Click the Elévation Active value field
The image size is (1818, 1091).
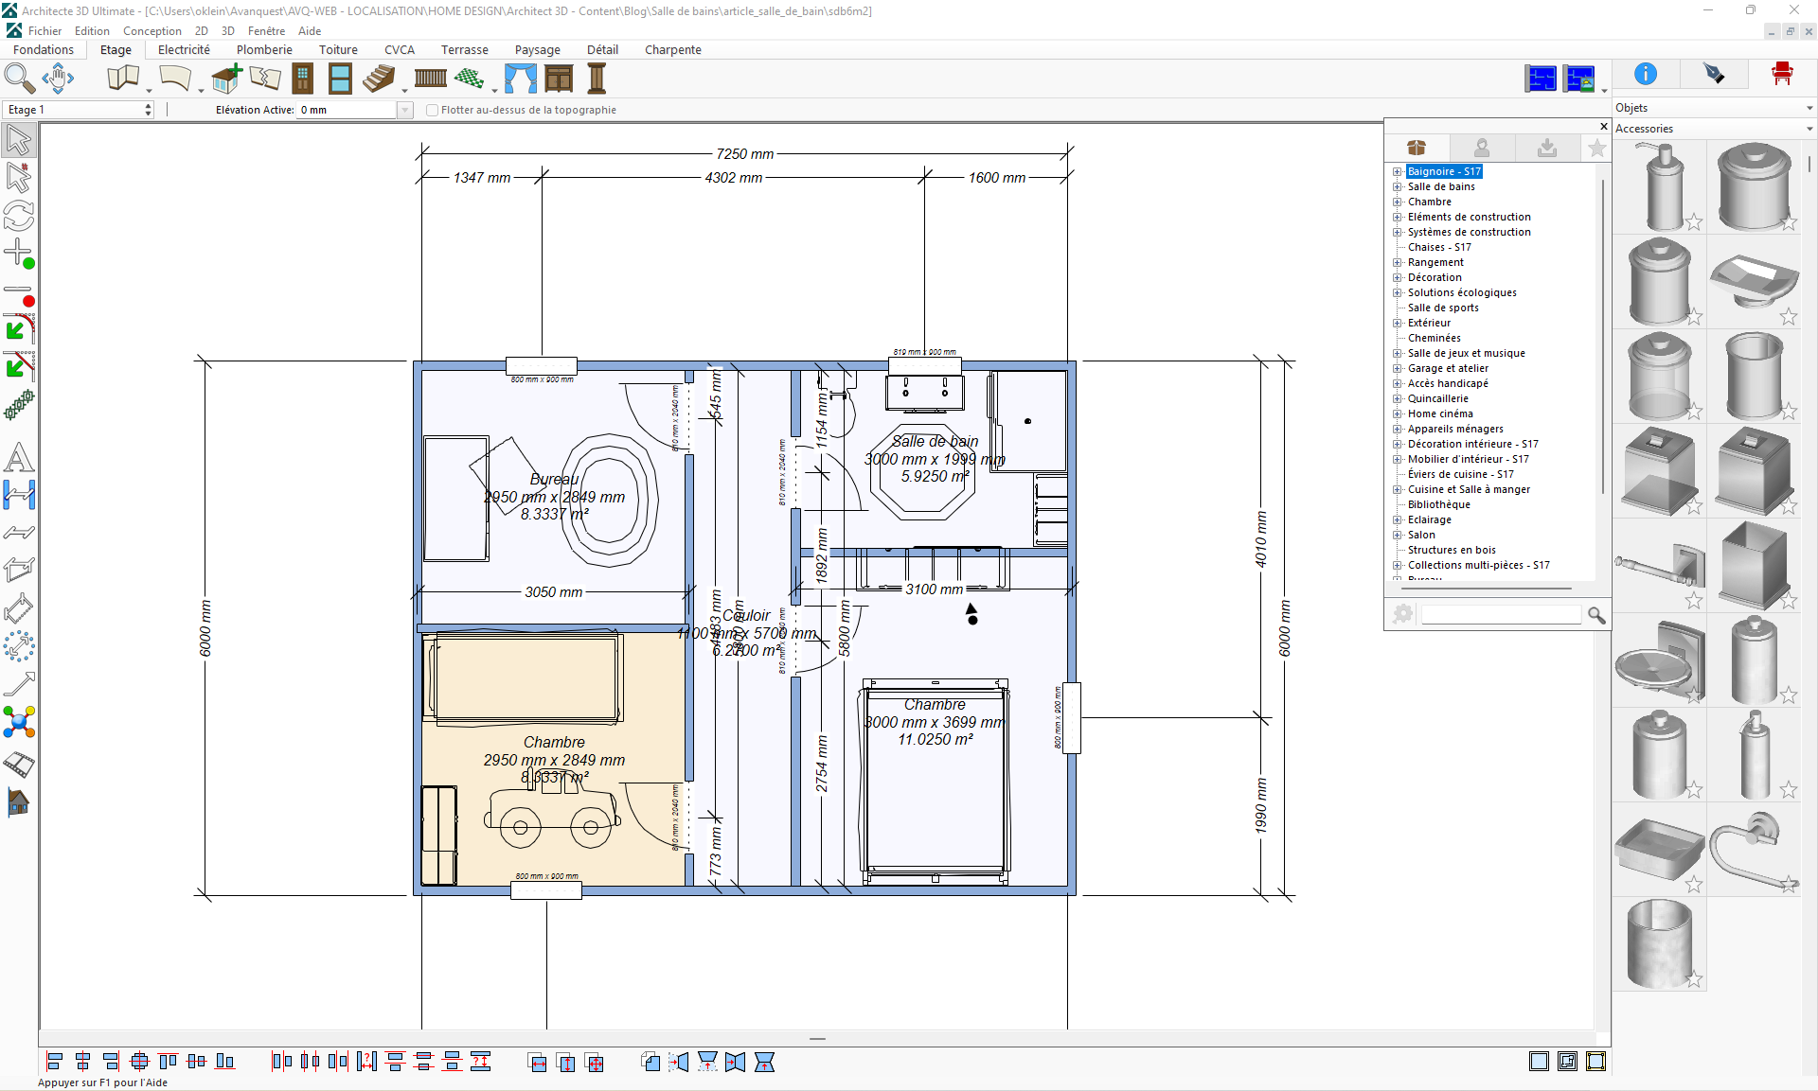click(x=348, y=110)
